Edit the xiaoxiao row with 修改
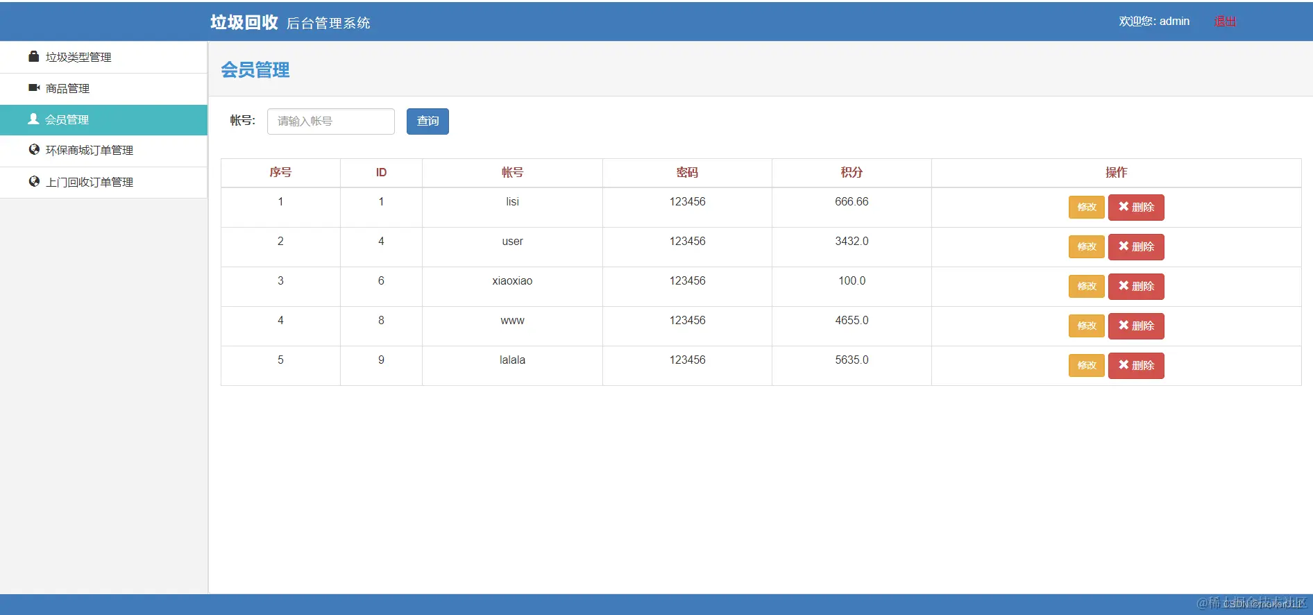This screenshot has width=1313, height=615. click(x=1087, y=286)
